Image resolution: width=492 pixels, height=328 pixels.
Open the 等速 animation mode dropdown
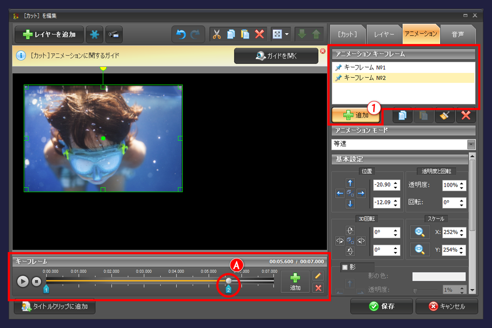471,144
